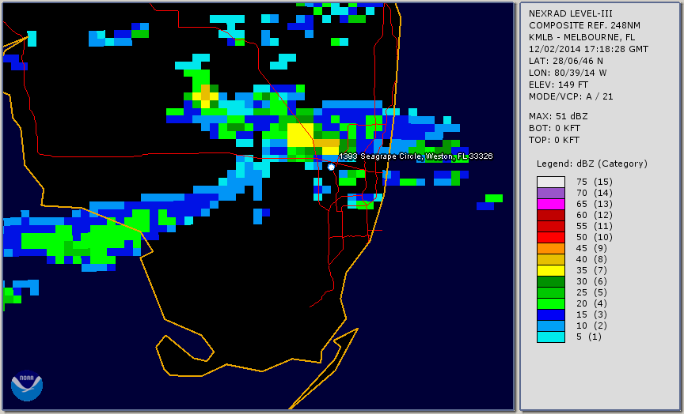Click the 60 dBZ dark red swatch
This screenshot has width=684, height=414.
pos(551,215)
